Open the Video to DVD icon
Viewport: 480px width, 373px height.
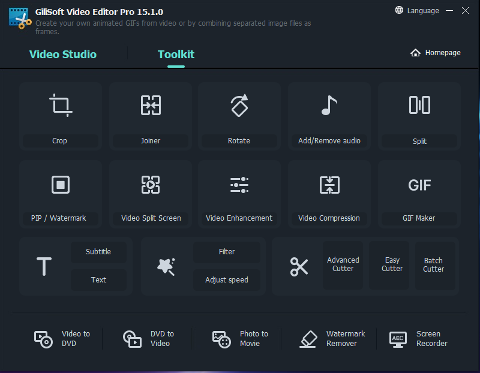tap(43, 339)
